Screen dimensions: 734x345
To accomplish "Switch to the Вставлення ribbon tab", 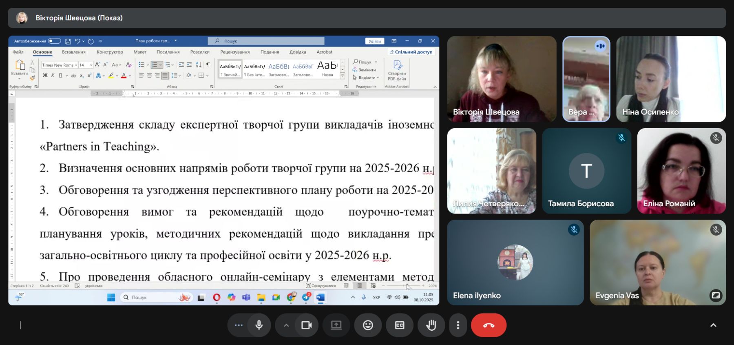I will click(x=74, y=52).
